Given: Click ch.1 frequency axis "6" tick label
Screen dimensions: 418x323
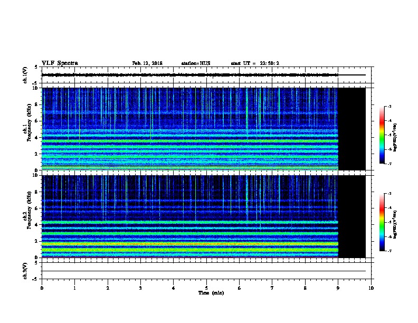Looking at the screenshot, I should point(36,121).
